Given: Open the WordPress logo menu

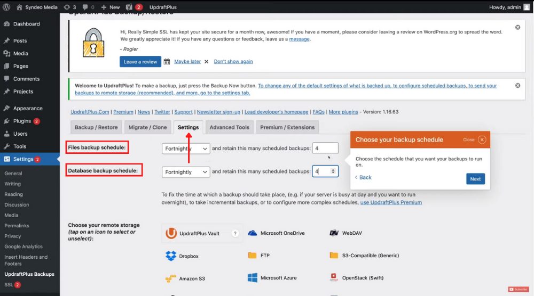Looking at the screenshot, I should 6,7.
